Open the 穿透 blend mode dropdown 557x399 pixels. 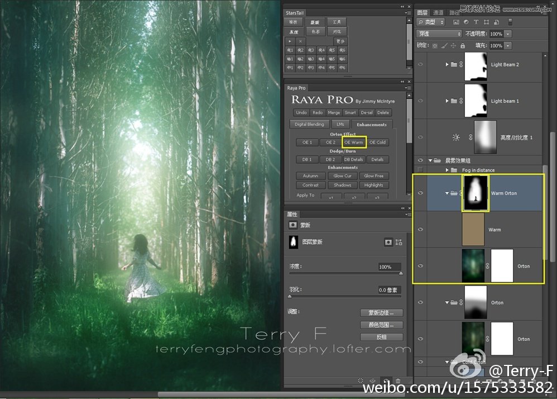(x=439, y=34)
